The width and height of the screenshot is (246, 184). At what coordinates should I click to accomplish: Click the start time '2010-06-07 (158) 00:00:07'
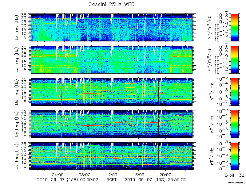pyautogui.click(x=68, y=179)
